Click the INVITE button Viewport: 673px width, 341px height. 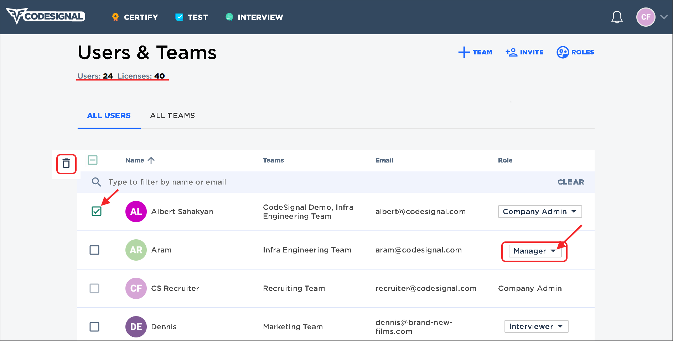coord(524,52)
